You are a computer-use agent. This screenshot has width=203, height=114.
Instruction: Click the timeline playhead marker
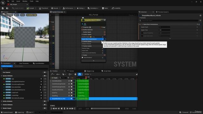click(86, 77)
